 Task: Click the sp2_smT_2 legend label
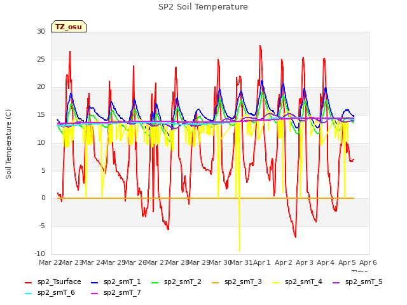point(183,281)
